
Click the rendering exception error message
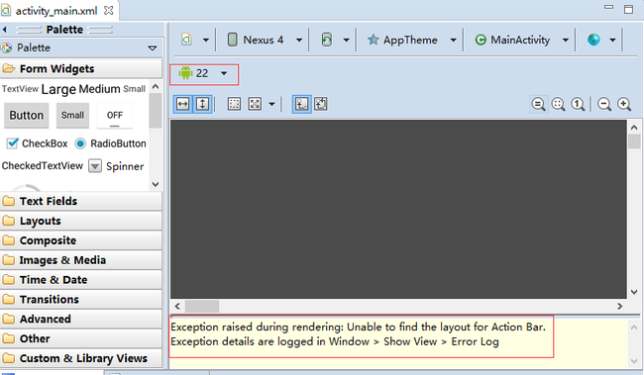(358, 334)
